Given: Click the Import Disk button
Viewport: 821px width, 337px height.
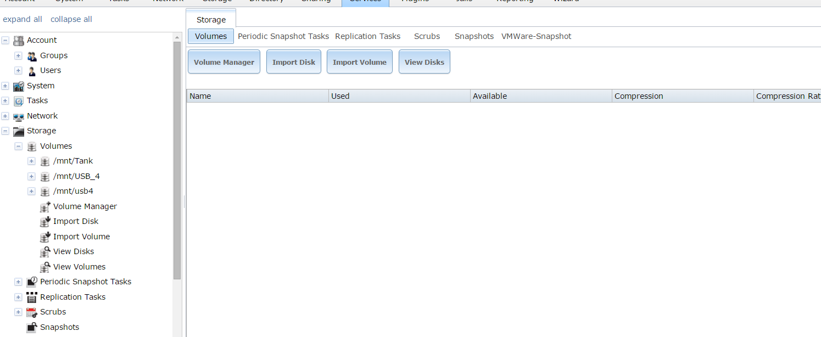Looking at the screenshot, I should (x=294, y=61).
